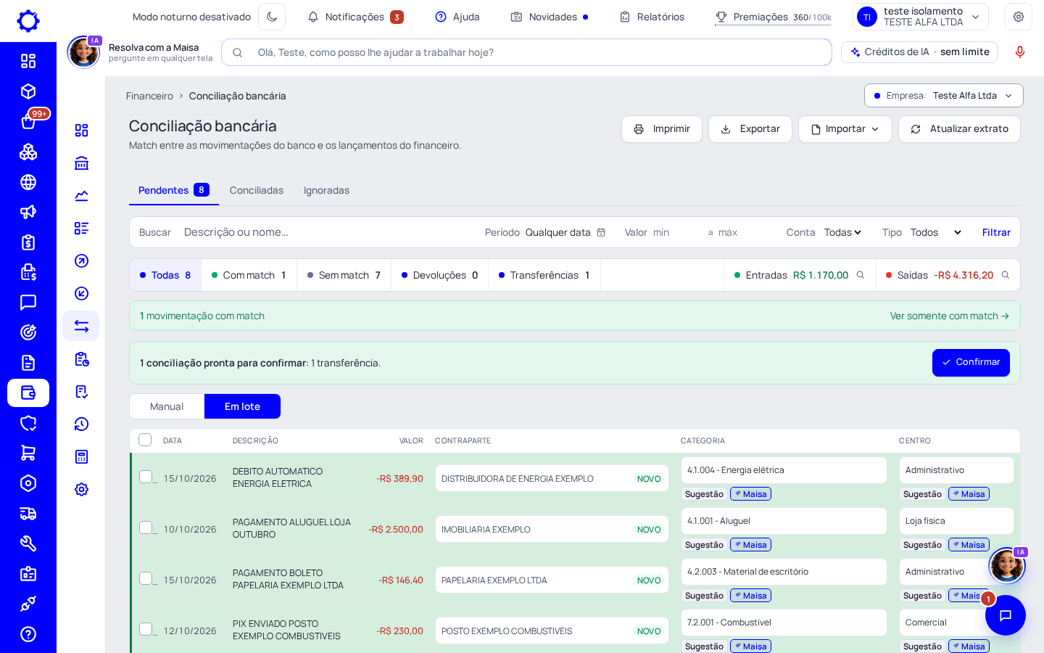Open the calculator icon in the submenu
This screenshot has width=1044, height=653.
pyautogui.click(x=81, y=456)
